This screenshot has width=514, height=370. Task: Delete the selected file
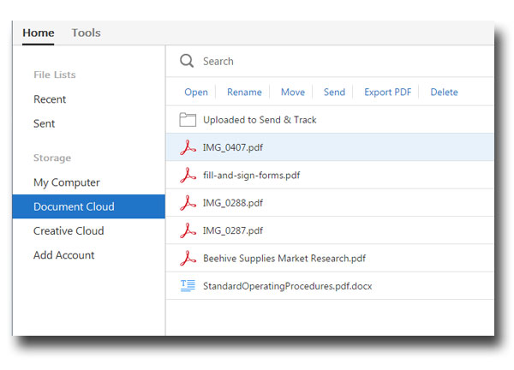click(444, 92)
